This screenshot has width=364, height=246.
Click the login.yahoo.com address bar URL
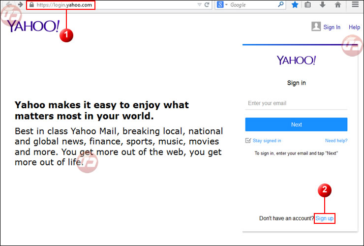[64, 5]
